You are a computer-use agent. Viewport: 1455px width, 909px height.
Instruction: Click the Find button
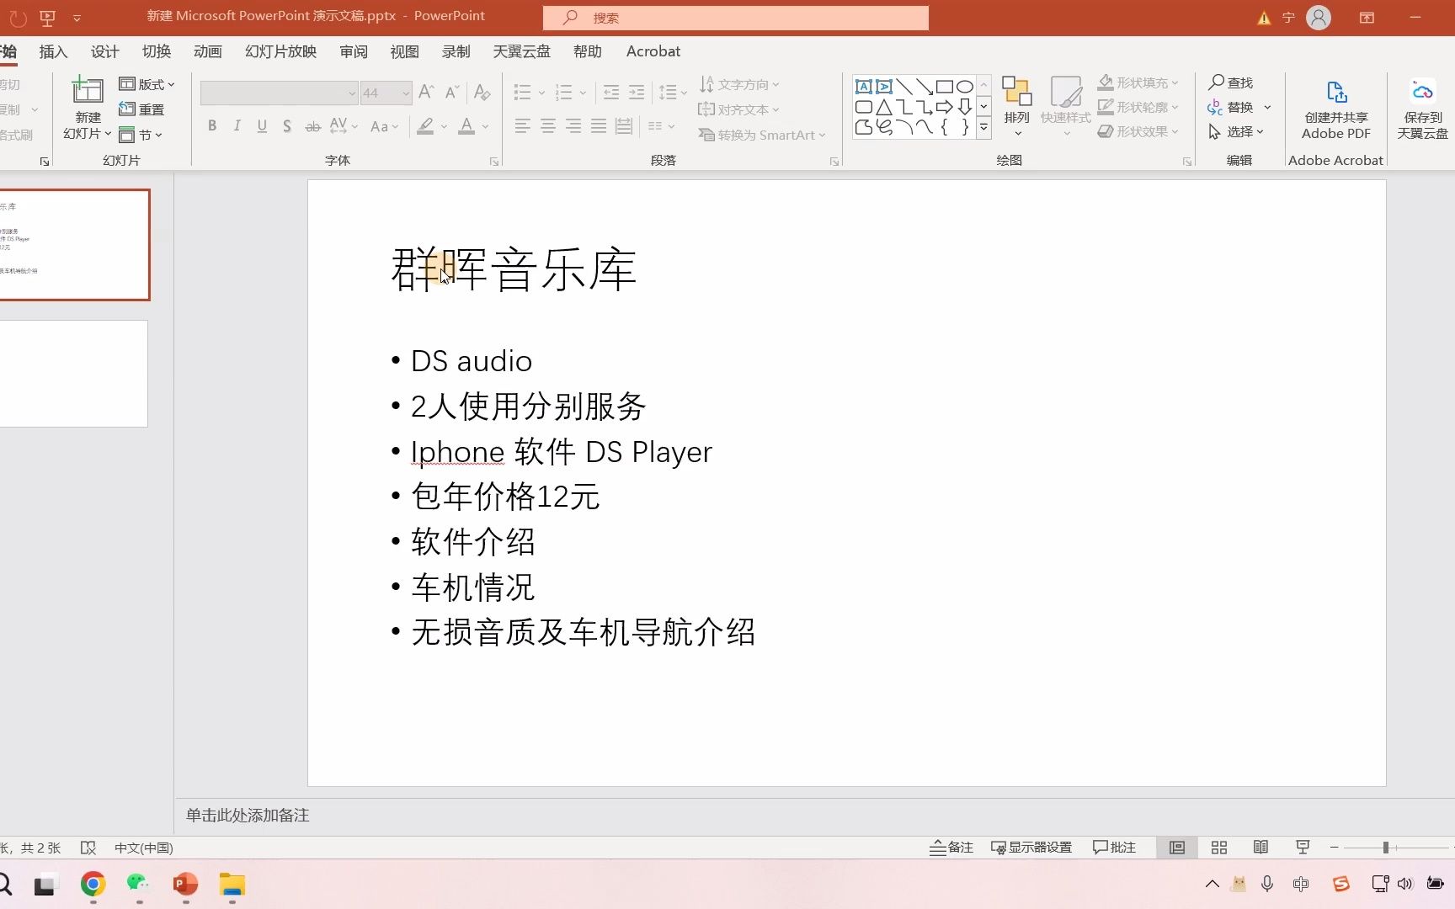point(1231,82)
